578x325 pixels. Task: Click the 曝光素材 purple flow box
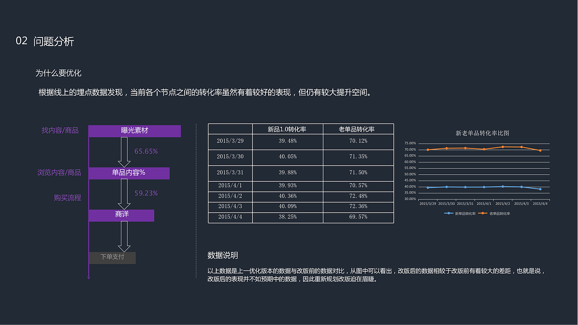(x=135, y=131)
